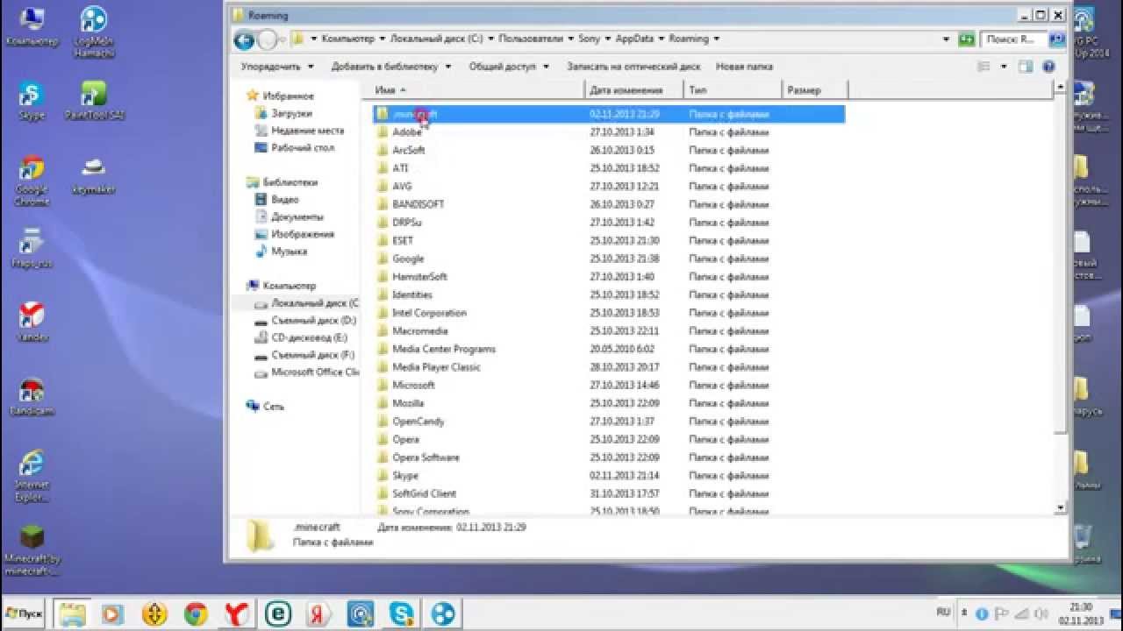
Task: Click the change view icon
Action: pyautogui.click(x=984, y=67)
